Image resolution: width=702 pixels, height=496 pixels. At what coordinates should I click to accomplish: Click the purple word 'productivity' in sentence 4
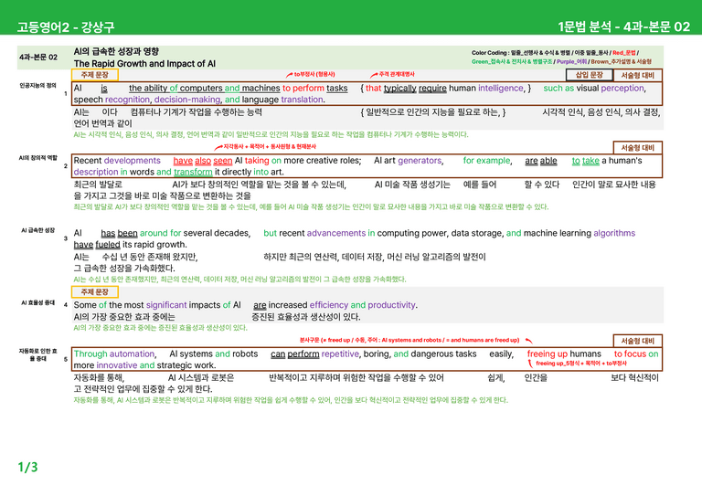point(392,305)
